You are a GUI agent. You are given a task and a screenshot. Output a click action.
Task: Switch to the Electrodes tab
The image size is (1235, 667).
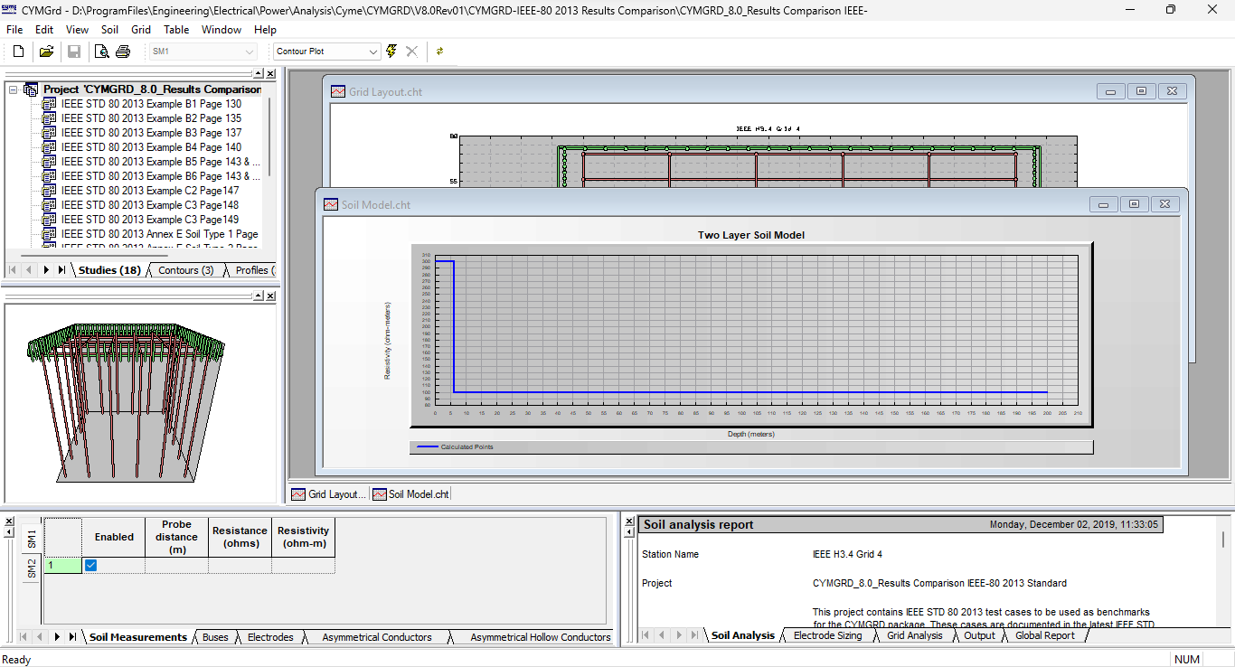tap(270, 637)
